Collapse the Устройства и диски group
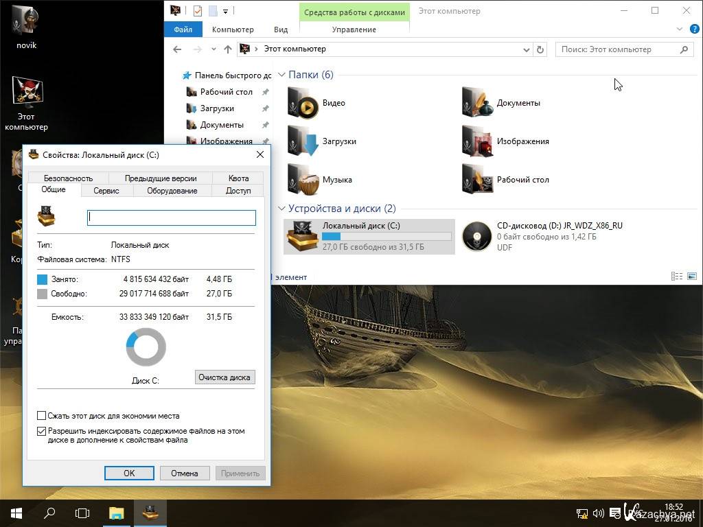 281,209
